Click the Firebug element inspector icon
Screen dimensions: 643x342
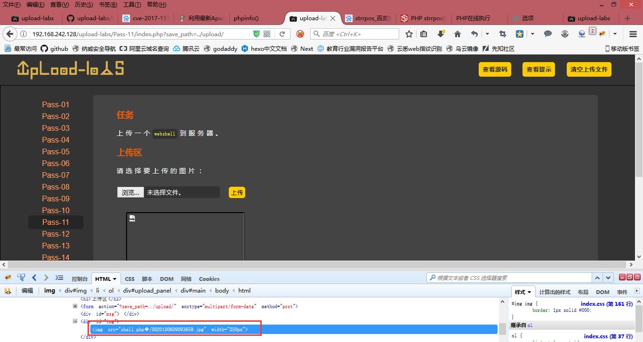[21, 278]
